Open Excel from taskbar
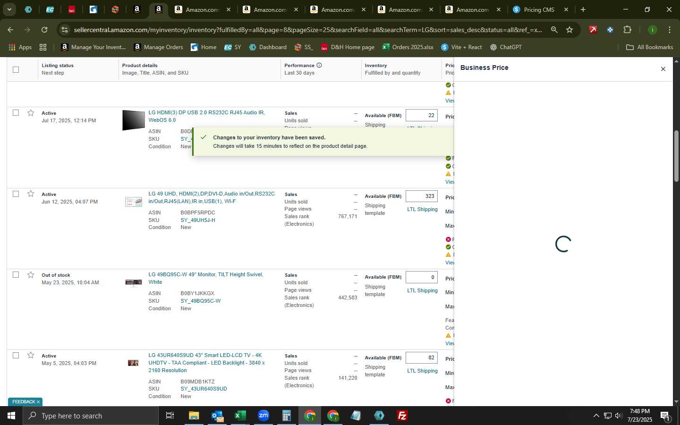This screenshot has height=425, width=680. click(x=240, y=416)
